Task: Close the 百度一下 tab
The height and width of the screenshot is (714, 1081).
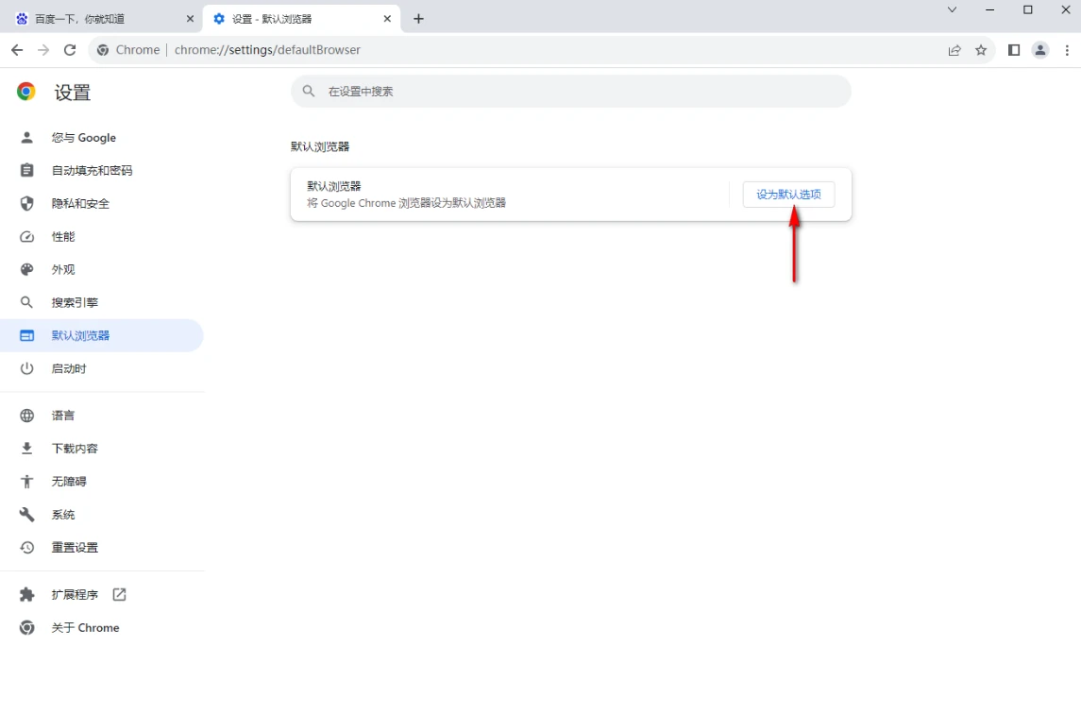Action: (191, 19)
